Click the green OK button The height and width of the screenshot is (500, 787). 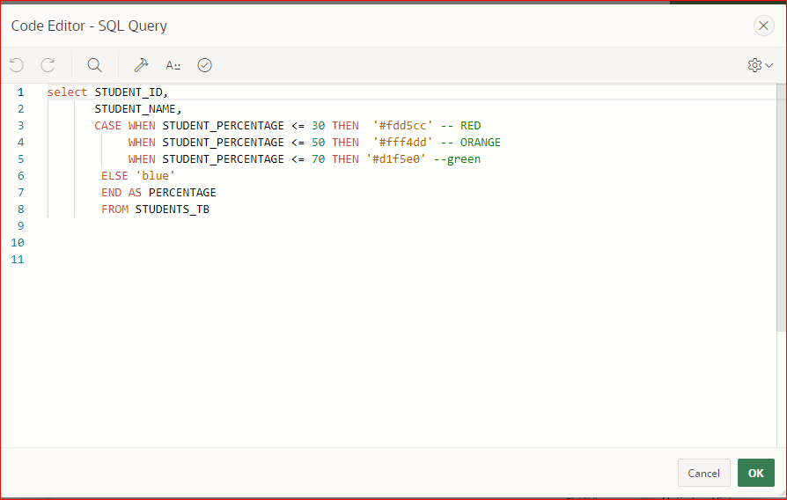click(756, 473)
